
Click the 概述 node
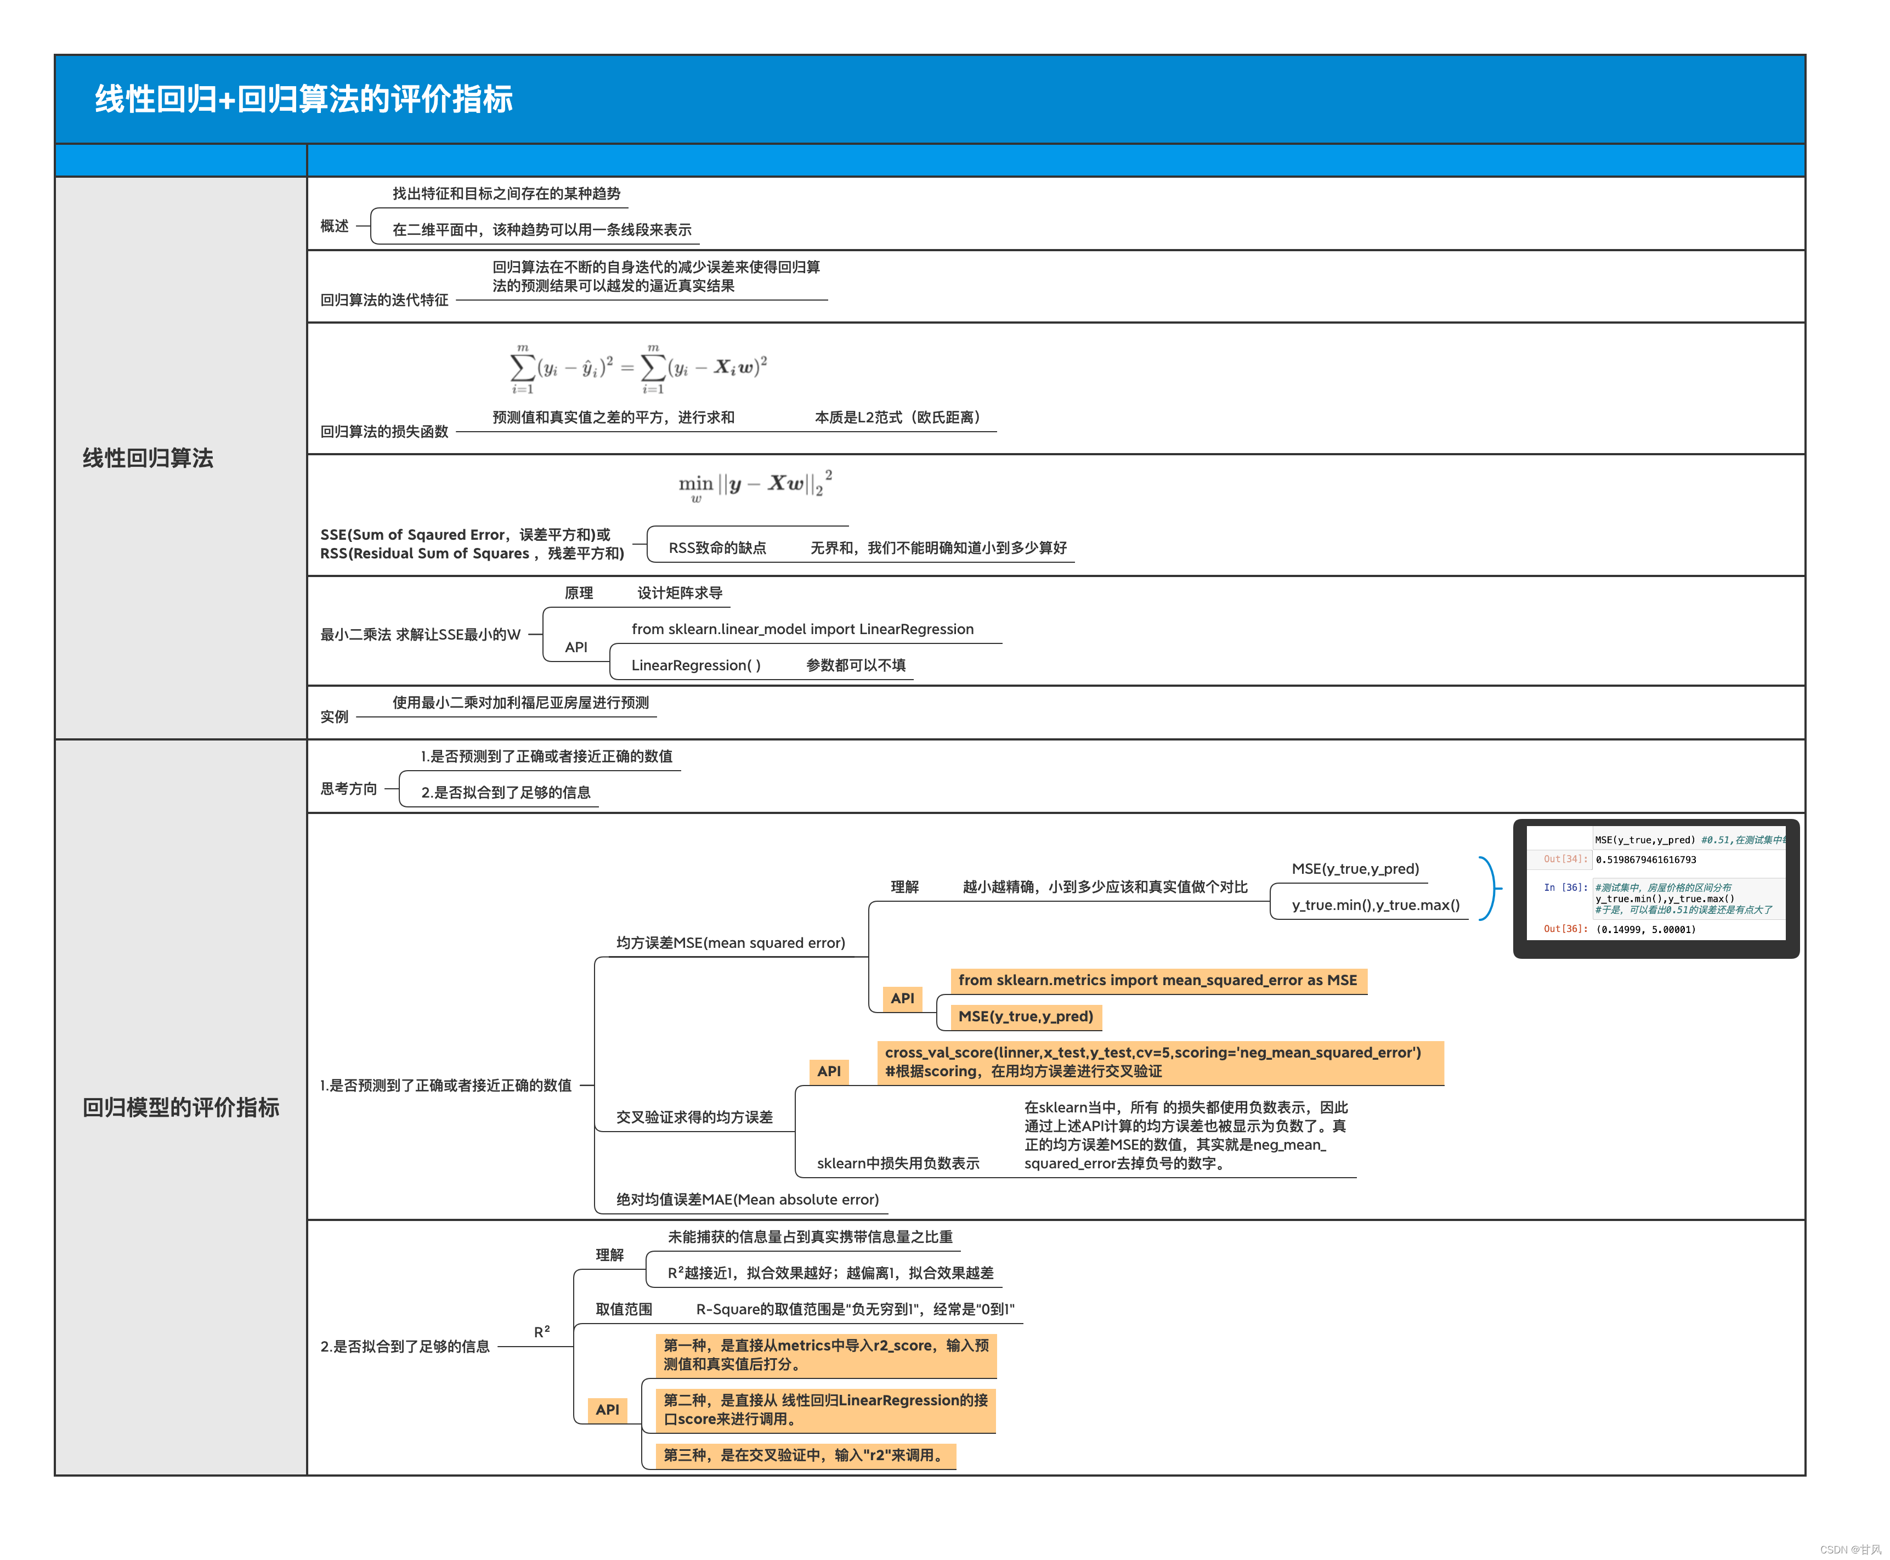pyautogui.click(x=334, y=225)
